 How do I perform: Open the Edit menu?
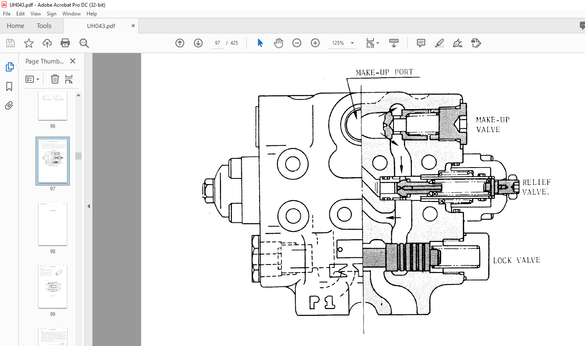(20, 14)
